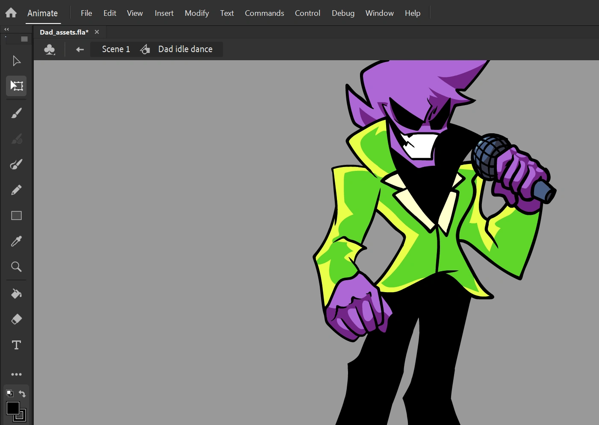This screenshot has width=599, height=425.
Task: Reset to default black and white colors
Action: [x=9, y=393]
